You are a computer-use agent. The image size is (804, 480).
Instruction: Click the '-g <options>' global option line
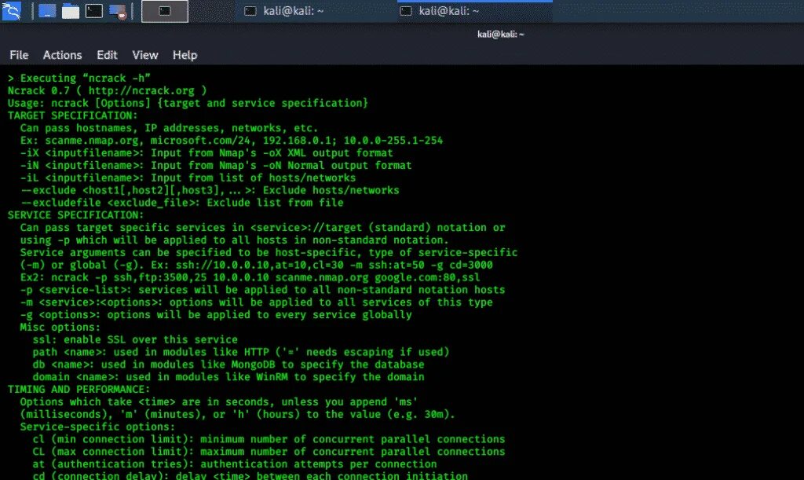point(216,314)
